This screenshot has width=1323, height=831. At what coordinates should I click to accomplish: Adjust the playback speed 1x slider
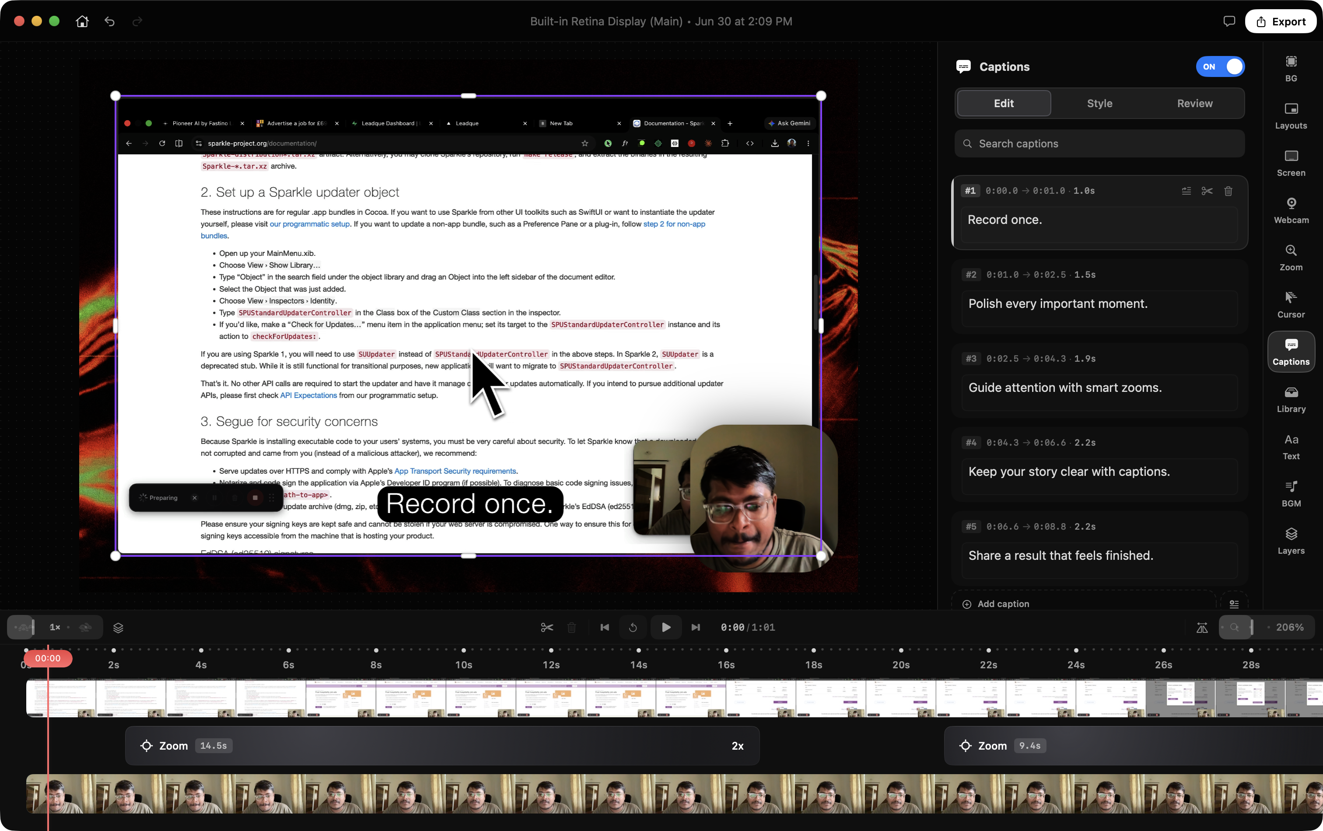55,627
